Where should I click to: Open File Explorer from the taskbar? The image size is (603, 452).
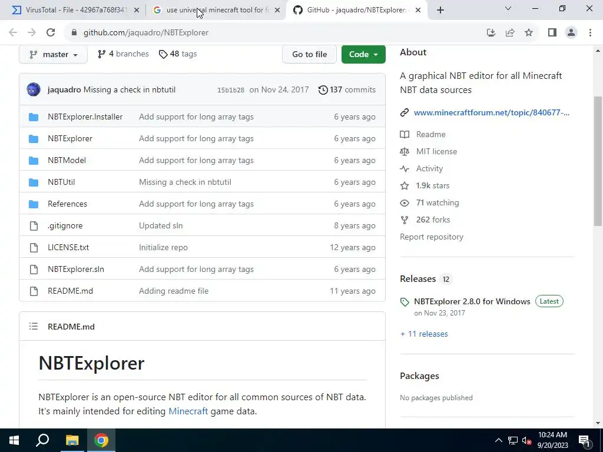click(72, 440)
